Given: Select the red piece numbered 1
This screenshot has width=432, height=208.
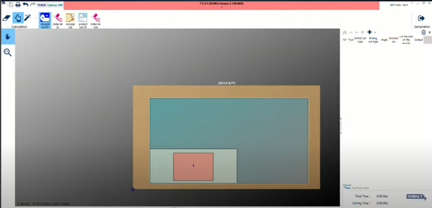Looking at the screenshot, I should pyautogui.click(x=193, y=166).
